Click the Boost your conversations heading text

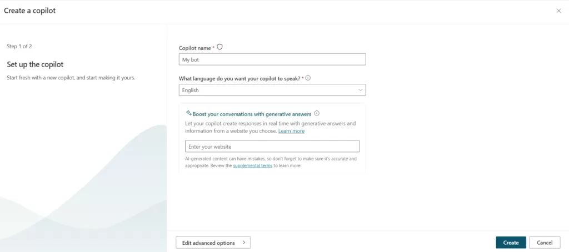[x=252, y=114]
